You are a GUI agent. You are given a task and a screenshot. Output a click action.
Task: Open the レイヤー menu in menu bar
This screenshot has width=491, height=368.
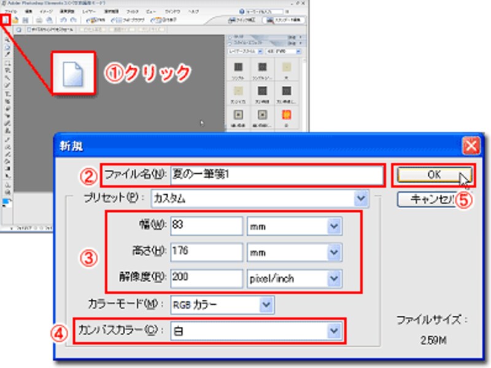tap(90, 11)
